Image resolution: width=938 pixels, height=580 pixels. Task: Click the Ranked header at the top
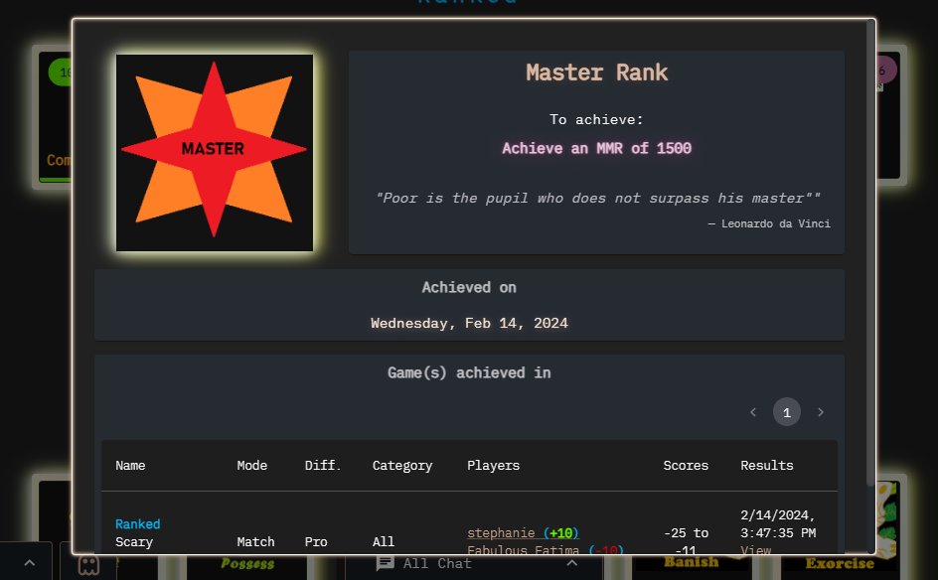pyautogui.click(x=467, y=2)
